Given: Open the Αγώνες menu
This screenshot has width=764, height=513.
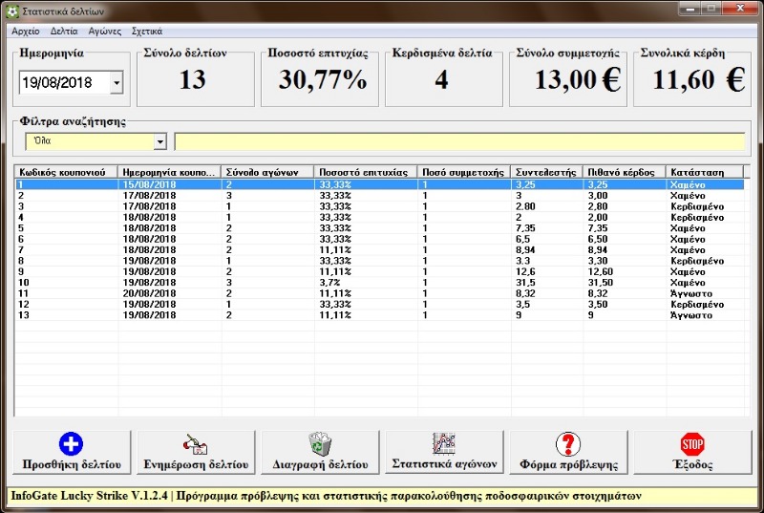Looking at the screenshot, I should click(105, 31).
